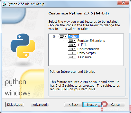Select the Register Extensions feature
Screen dimensions: 131x113
coord(91,41)
